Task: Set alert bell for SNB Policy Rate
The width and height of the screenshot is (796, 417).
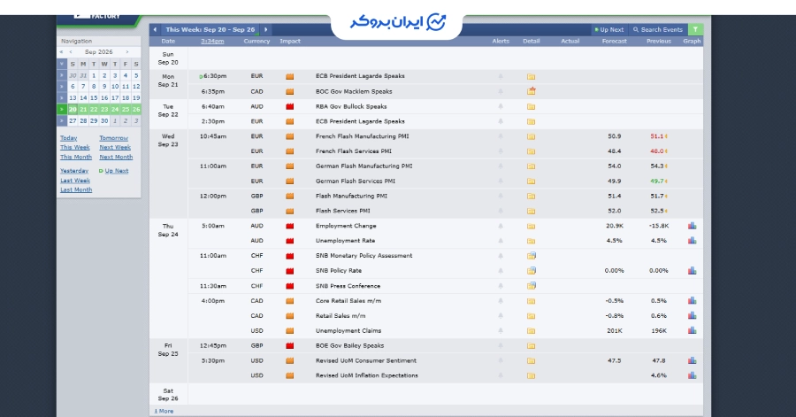Action: (x=501, y=271)
